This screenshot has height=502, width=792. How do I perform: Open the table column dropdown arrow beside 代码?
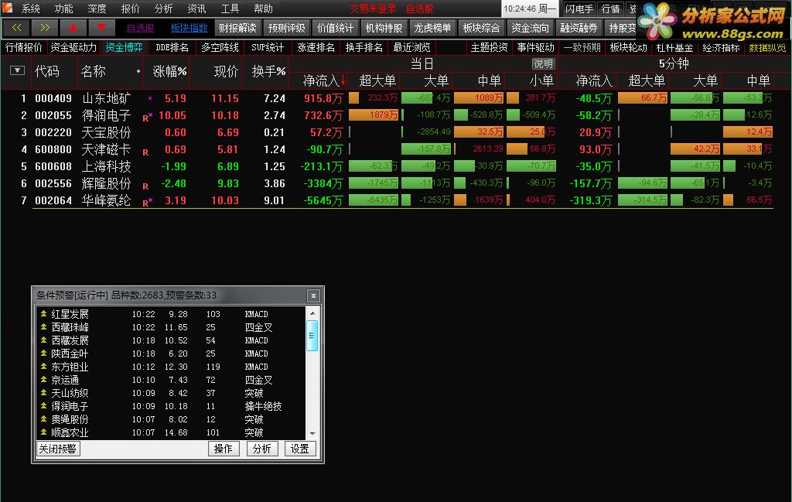[17, 70]
